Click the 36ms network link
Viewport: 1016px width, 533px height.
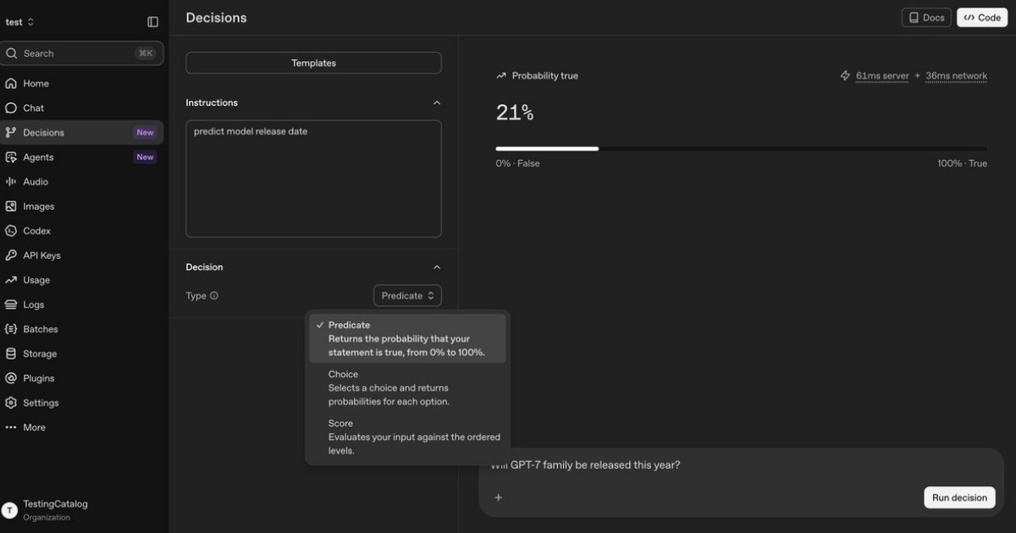[956, 76]
